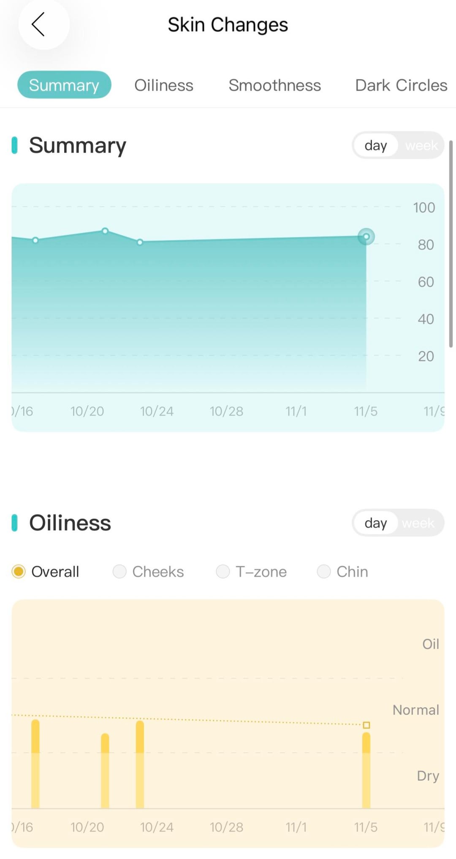The height and width of the screenshot is (859, 456).
Task: Select day view in Oiliness chart
Action: pos(375,523)
